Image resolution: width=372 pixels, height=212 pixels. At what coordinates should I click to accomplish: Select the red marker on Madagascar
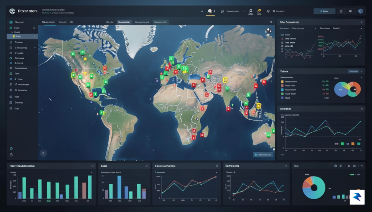[202, 135]
